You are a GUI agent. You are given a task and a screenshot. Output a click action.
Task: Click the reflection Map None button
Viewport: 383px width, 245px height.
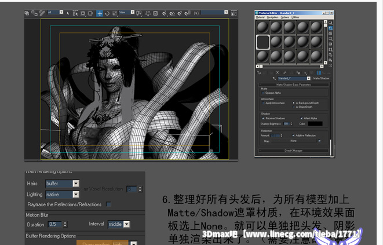click(293, 141)
